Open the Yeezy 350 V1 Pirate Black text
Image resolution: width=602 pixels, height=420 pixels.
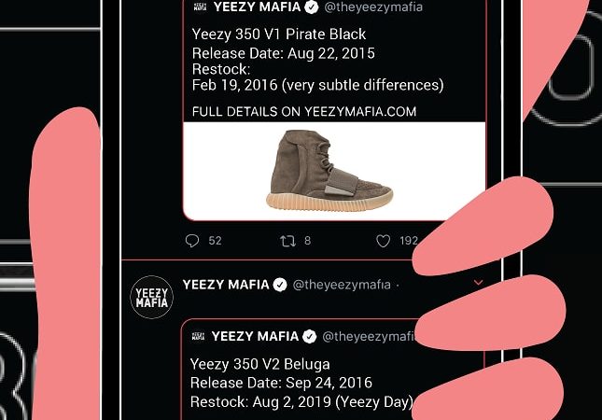tap(279, 35)
